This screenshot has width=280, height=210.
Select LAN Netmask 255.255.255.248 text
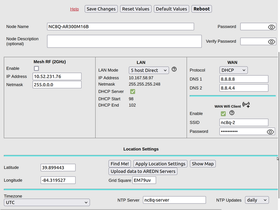pyautogui.click(x=145, y=84)
